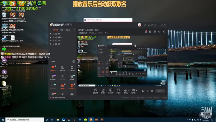This screenshot has height=122, width=216.
Task: Open the 主播任务 tool
Action: (x=72, y=69)
